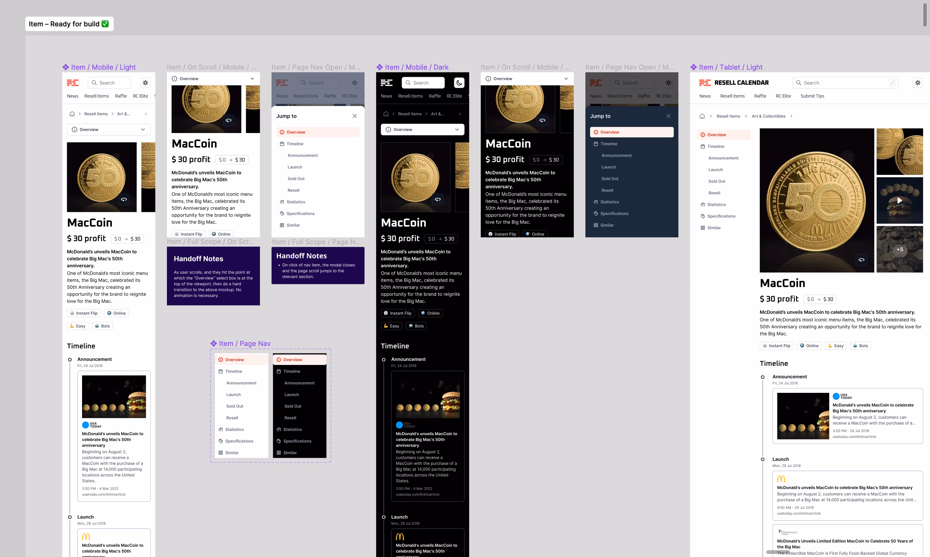The image size is (930, 557).
Task: Open the breadcrumb chevron next to Art & Collectibles
Action: (792, 116)
